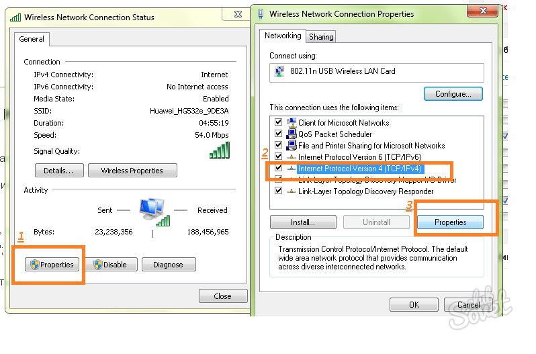
Task: Confirm with the OK button
Action: pos(414,304)
